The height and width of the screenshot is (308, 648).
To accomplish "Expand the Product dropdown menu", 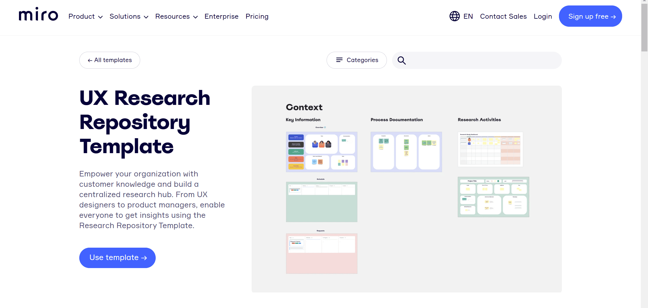I will [85, 16].
